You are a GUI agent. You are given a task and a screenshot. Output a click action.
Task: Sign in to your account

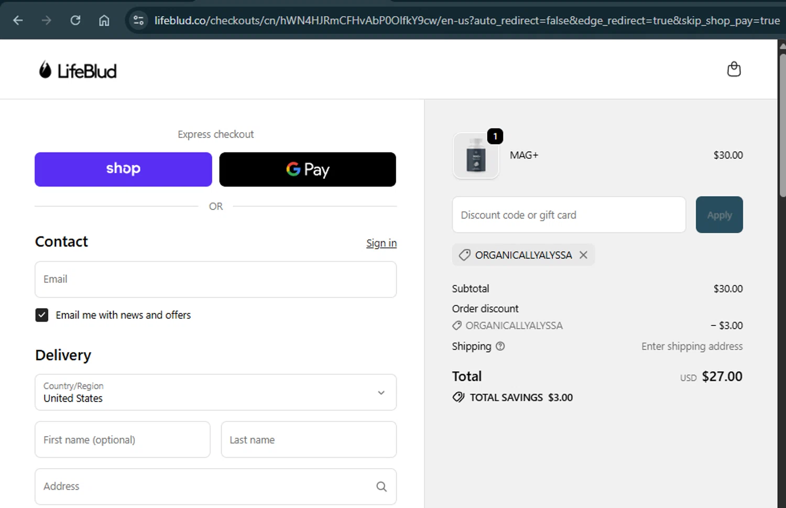click(x=381, y=243)
